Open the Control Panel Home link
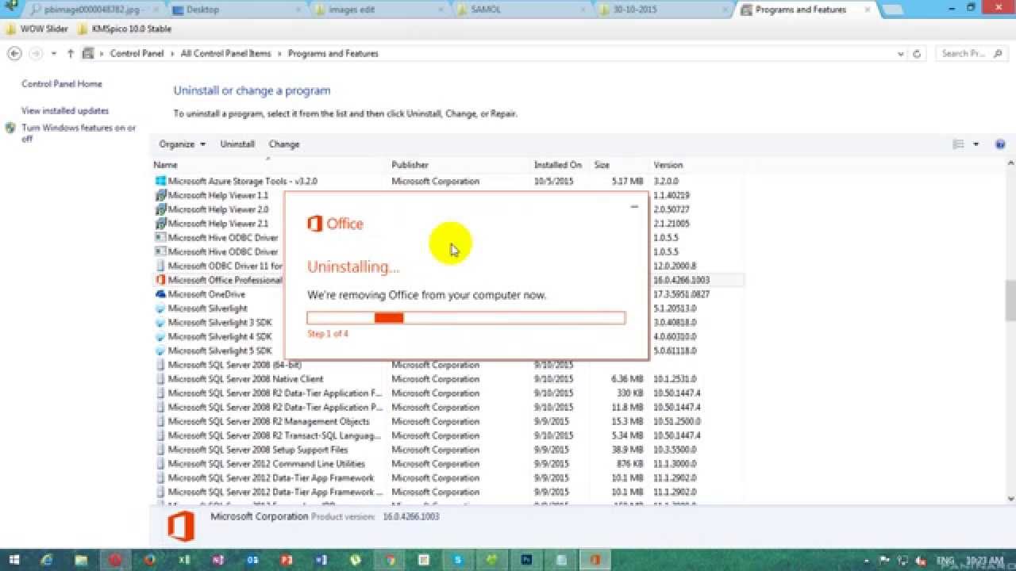 pos(62,84)
